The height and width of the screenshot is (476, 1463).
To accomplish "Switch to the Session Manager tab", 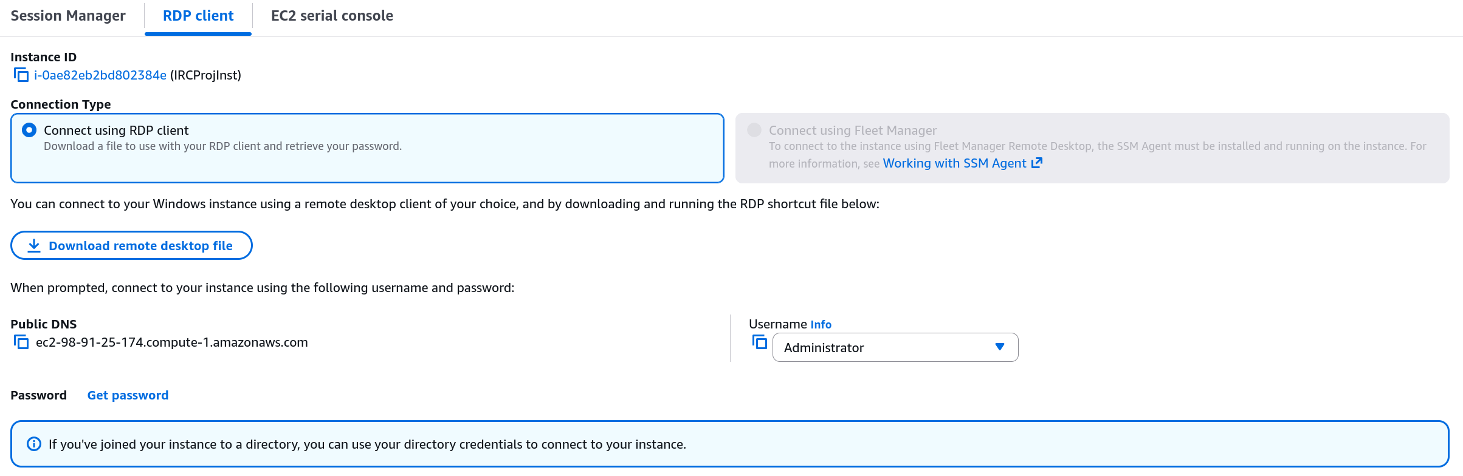I will (68, 16).
